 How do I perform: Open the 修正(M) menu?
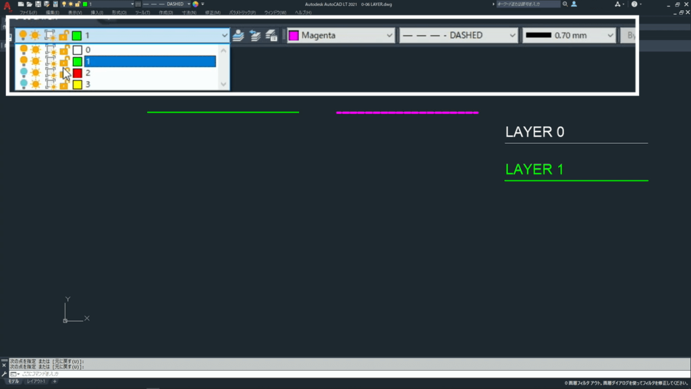pyautogui.click(x=213, y=12)
